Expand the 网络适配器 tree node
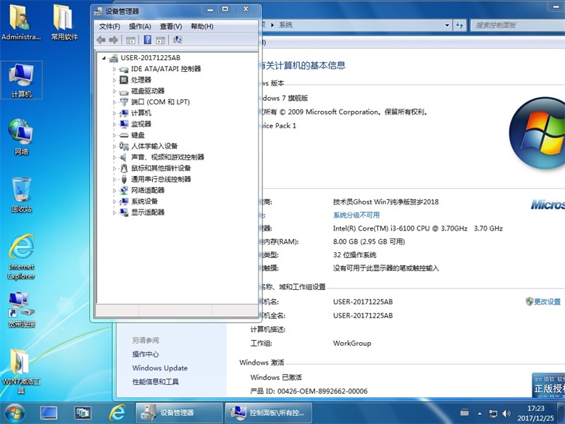This screenshot has width=565, height=424. click(x=114, y=190)
